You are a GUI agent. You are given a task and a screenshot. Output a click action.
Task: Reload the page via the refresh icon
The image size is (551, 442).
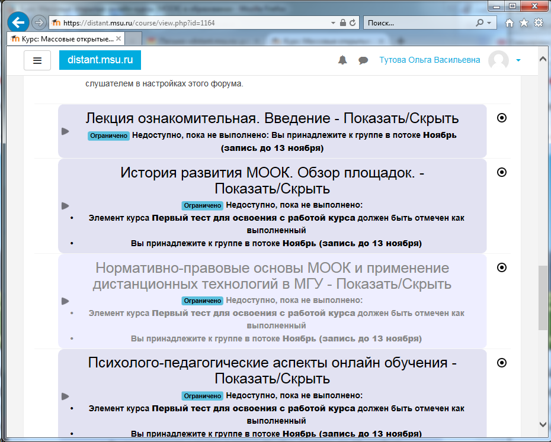tap(354, 22)
